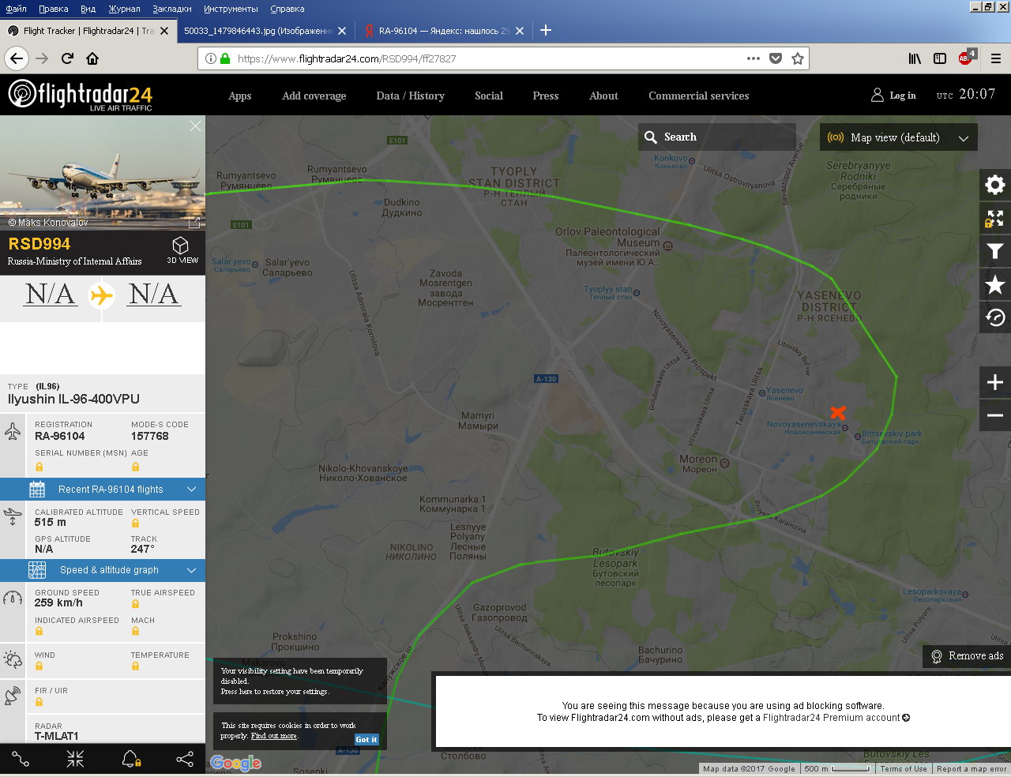This screenshot has height=777, width=1011.
Task: Open bookmarks star icon on map
Action: (995, 285)
